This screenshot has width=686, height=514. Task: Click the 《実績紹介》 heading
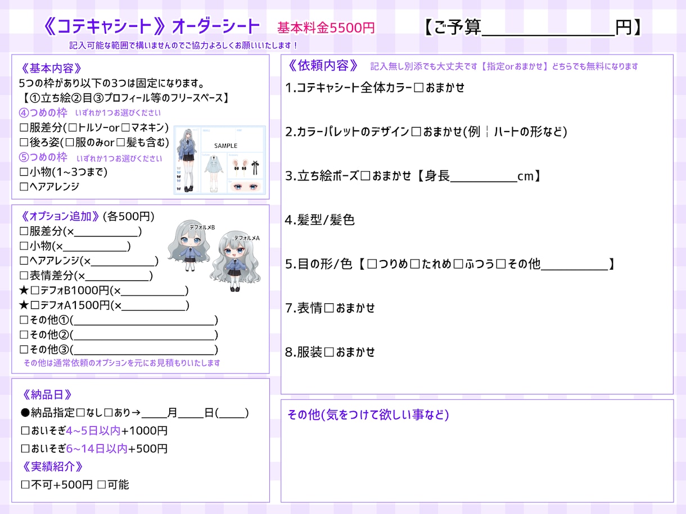(x=52, y=467)
